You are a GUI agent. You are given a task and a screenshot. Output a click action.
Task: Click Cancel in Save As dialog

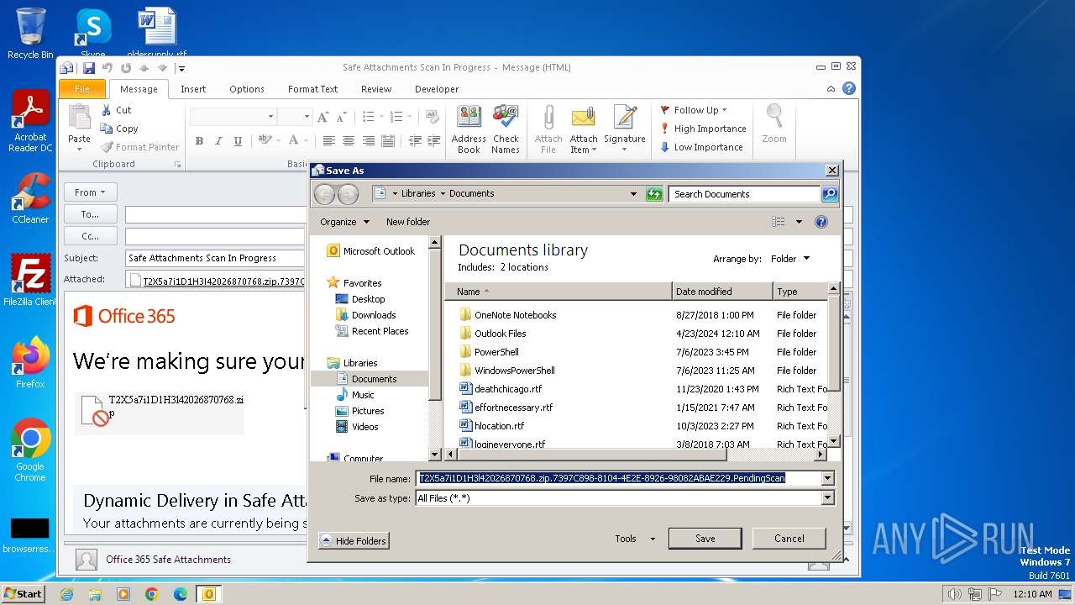point(789,539)
